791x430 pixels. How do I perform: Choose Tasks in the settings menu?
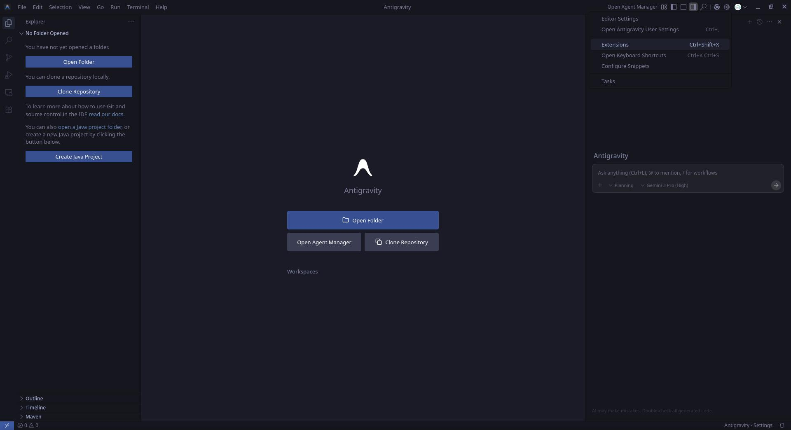660,82
